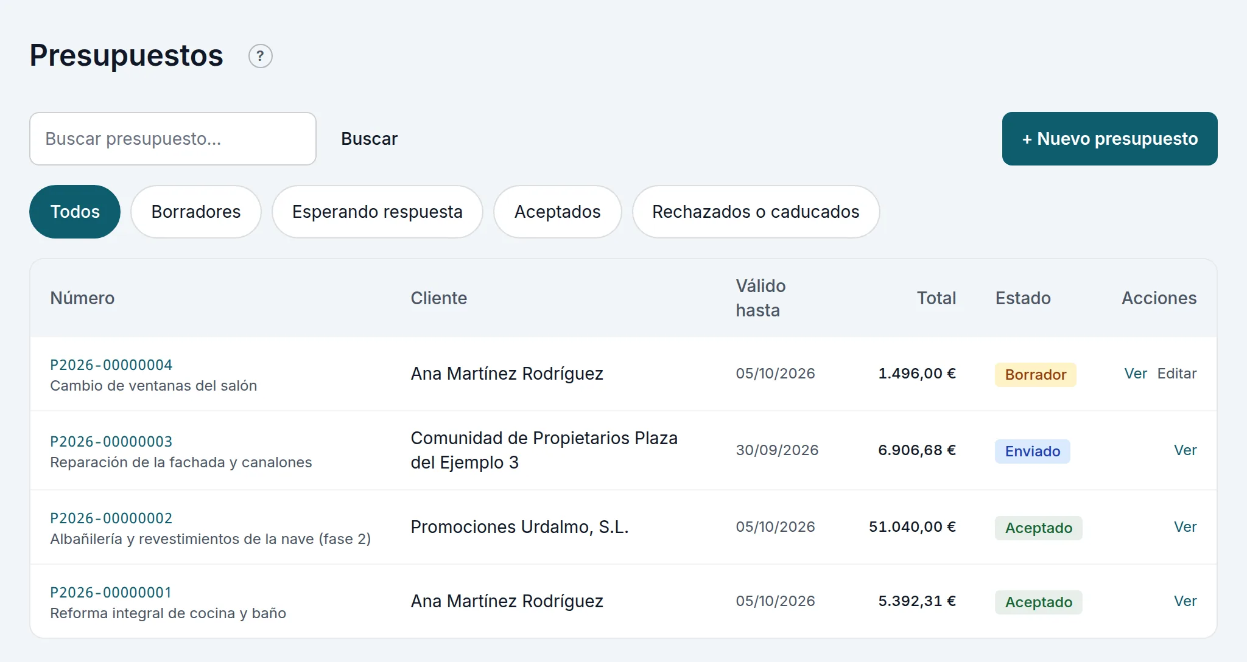This screenshot has height=662, width=1247.
Task: Click client Promociones Urdalmo, S.L.
Action: pos(519,527)
